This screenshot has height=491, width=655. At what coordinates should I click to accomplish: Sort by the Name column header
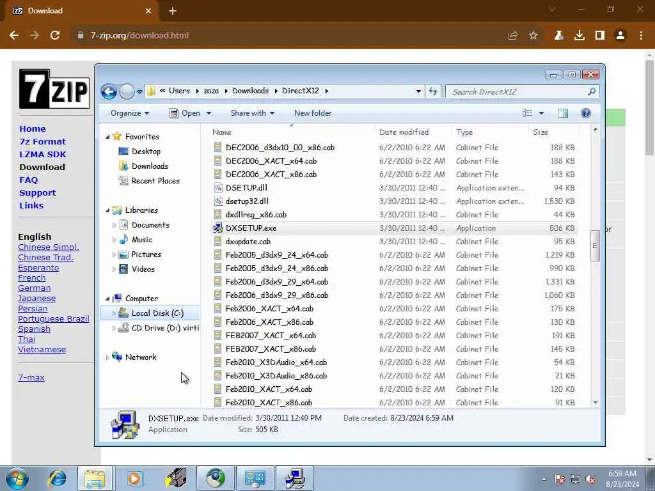tap(222, 132)
